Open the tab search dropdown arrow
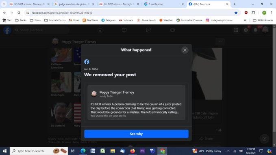Screen dimensions: 276x155 [4, 4]
